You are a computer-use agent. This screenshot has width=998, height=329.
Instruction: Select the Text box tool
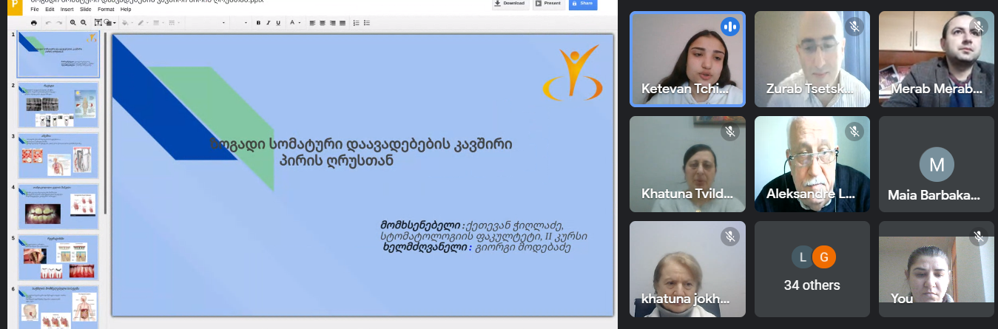tap(98, 23)
